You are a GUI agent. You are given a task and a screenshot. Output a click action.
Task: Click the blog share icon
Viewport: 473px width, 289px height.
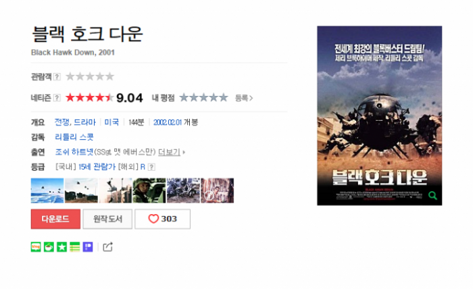click(x=36, y=247)
